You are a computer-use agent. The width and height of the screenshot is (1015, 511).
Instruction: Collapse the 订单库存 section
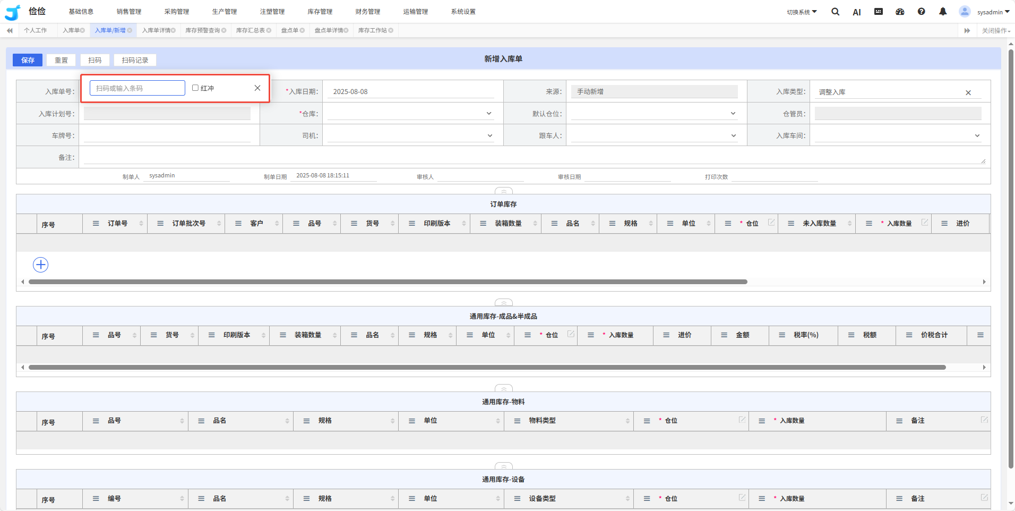[x=503, y=191]
